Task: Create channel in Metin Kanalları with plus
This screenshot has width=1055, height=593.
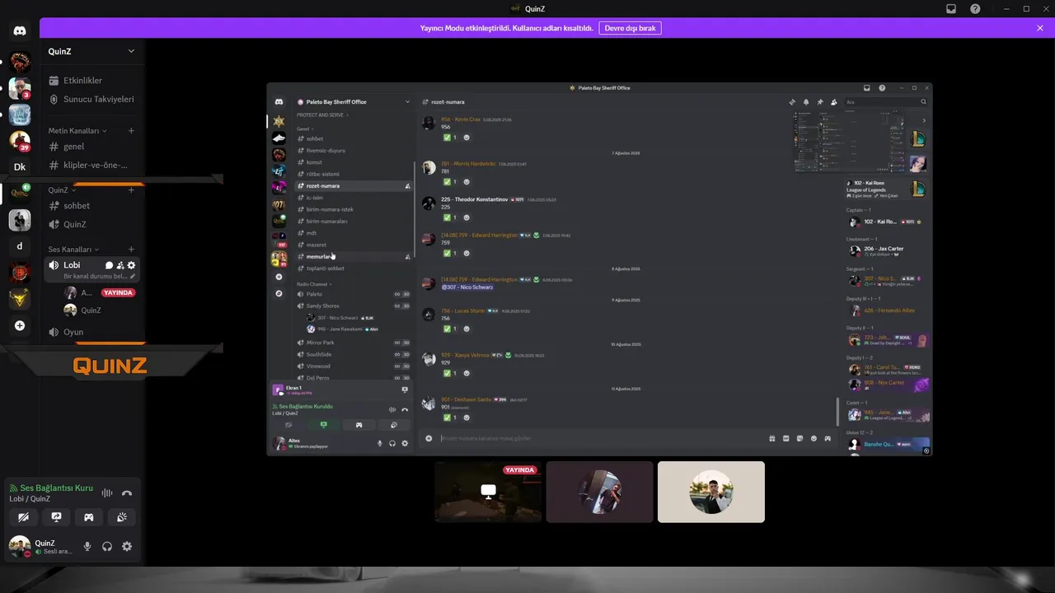Action: tap(131, 131)
